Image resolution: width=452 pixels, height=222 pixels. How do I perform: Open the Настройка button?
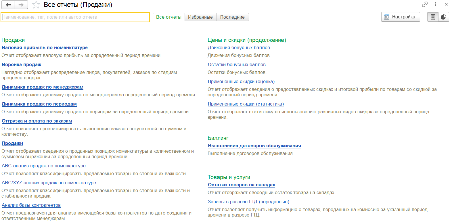401,17
